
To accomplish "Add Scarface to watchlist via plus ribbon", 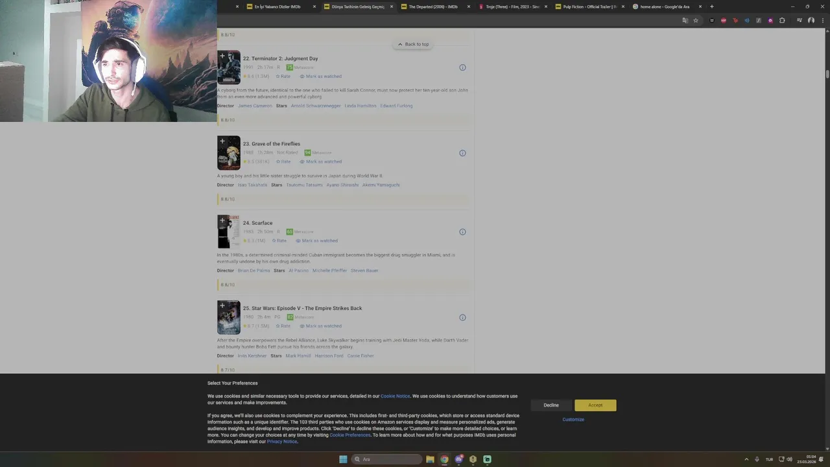I will pyautogui.click(x=222, y=221).
